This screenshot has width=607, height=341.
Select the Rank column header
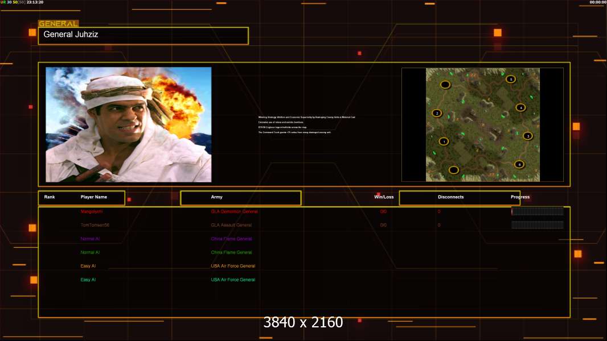(x=50, y=197)
